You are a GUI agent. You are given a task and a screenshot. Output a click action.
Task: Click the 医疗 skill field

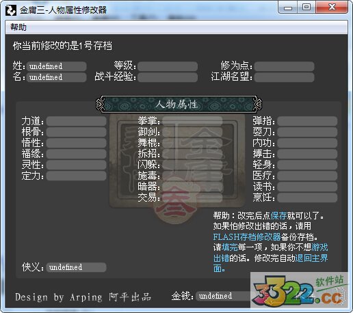pyautogui.click(x=307, y=176)
